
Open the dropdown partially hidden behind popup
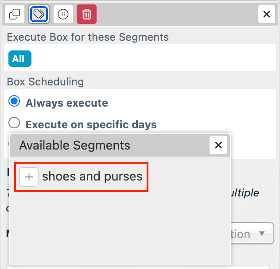[261, 234]
